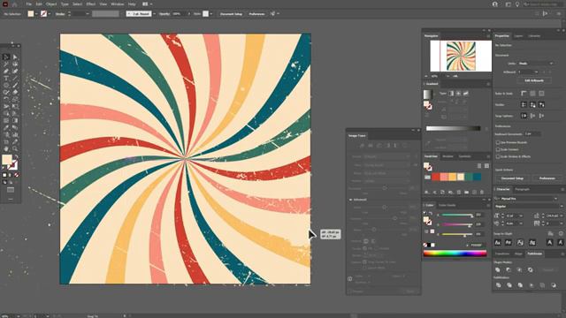This screenshot has height=318, width=566.
Task: Open the Window menu
Action: click(x=117, y=4)
